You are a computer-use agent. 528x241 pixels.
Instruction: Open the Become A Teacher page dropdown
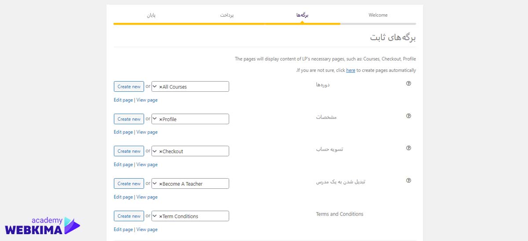(190, 183)
